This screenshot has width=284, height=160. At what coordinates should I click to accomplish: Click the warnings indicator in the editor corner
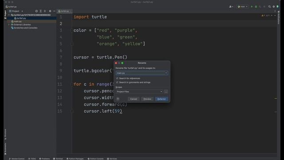265,16
